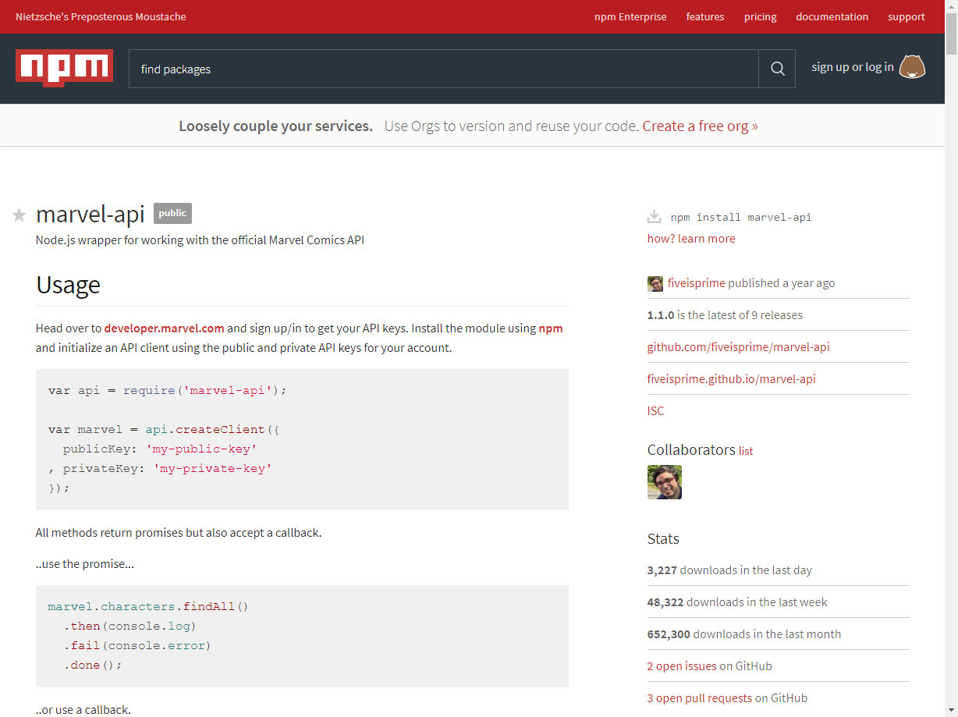Open github.com/fiveisprime/marvel-api link
The width and height of the screenshot is (958, 717).
(739, 346)
